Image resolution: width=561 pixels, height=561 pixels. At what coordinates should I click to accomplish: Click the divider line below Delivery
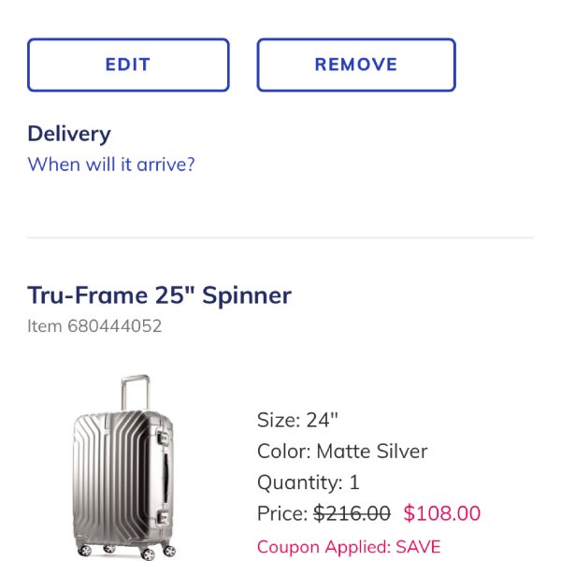[280, 237]
